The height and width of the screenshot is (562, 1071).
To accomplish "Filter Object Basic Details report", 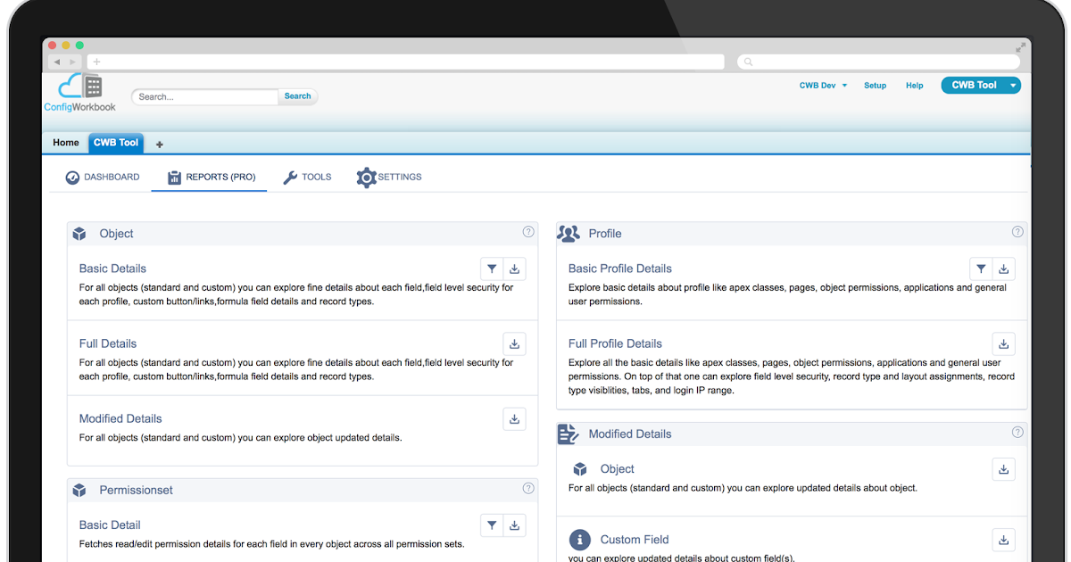I will 492,269.
